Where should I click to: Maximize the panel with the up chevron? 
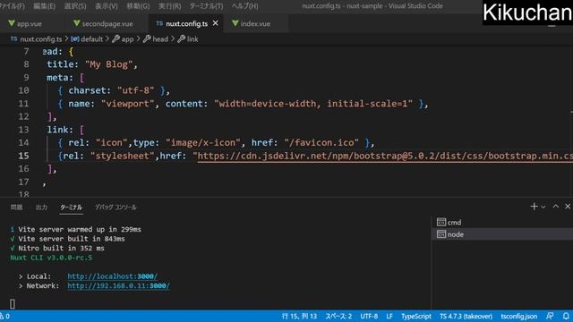555,207
